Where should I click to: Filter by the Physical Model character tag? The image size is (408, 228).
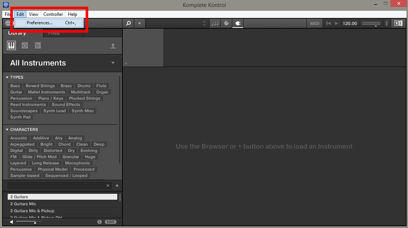point(53,170)
